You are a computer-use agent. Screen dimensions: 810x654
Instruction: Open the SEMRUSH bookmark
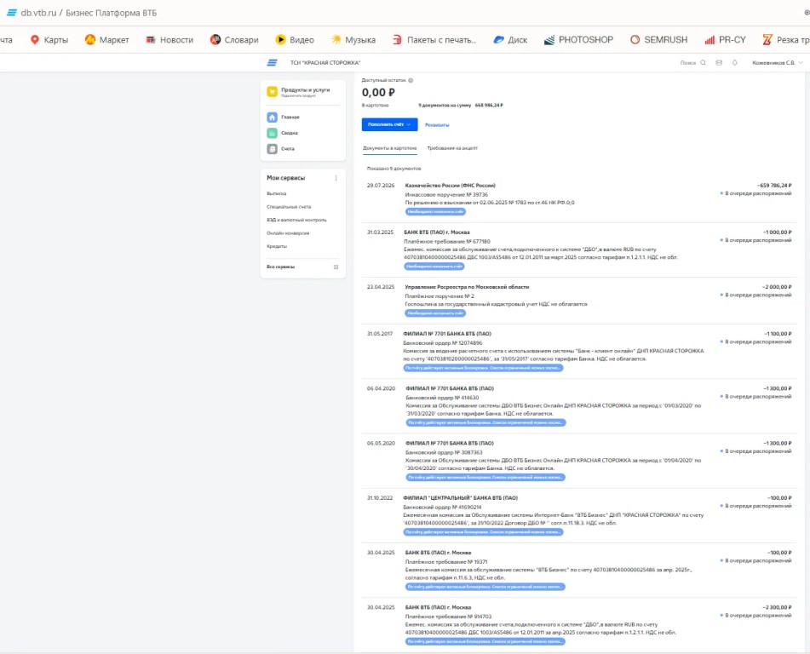click(658, 40)
